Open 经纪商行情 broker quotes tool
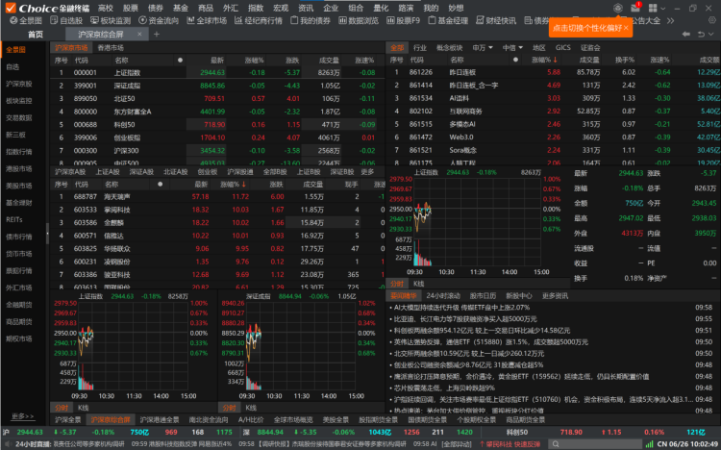This screenshot has width=721, height=450. [x=259, y=21]
